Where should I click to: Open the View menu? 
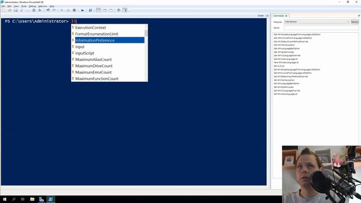point(16,6)
